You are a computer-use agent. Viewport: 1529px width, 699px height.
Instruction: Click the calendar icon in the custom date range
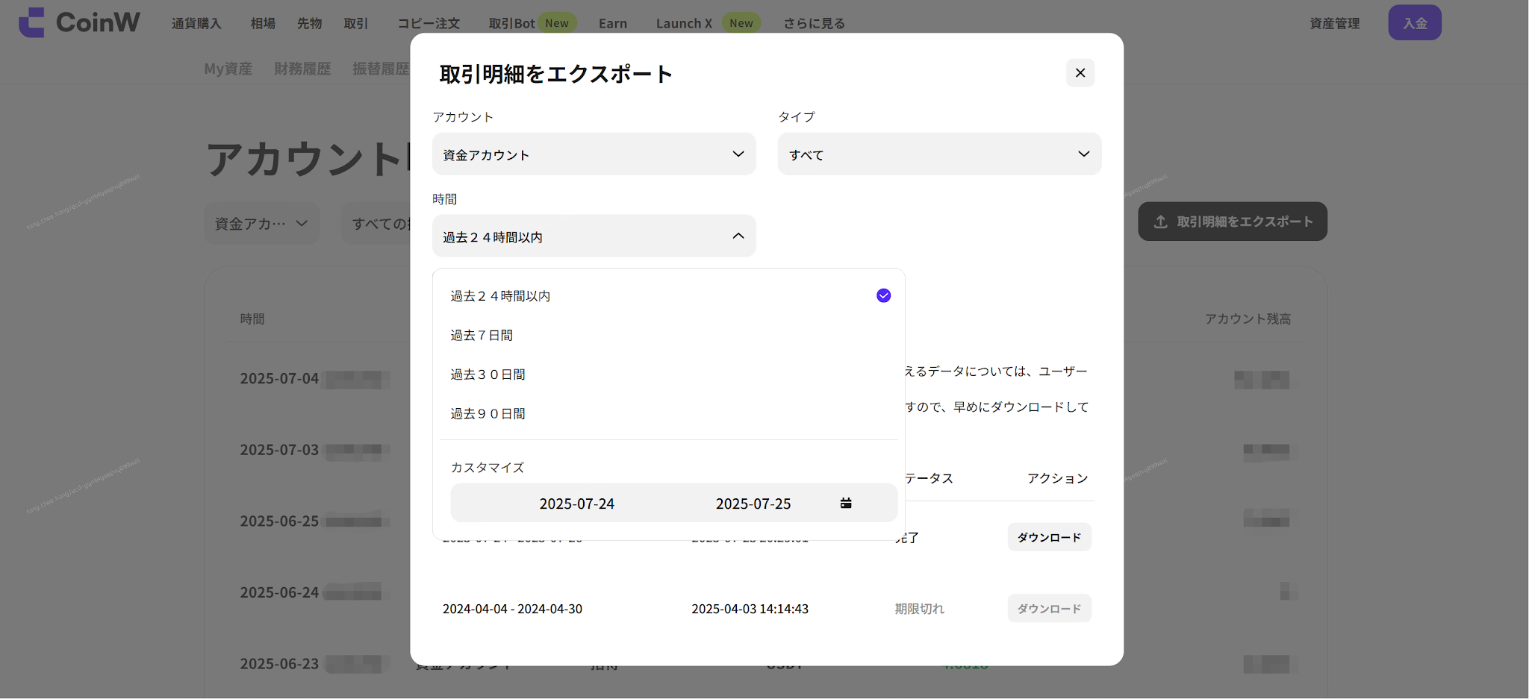tap(846, 504)
